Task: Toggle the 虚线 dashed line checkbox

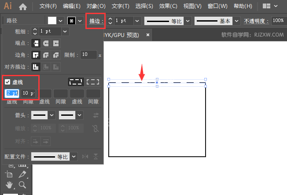Action: pyautogui.click(x=7, y=82)
